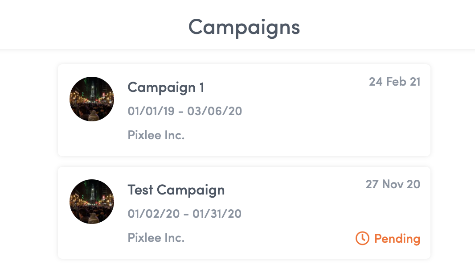The image size is (475, 265).
Task: Click the Campaigns page heading
Action: click(x=244, y=27)
